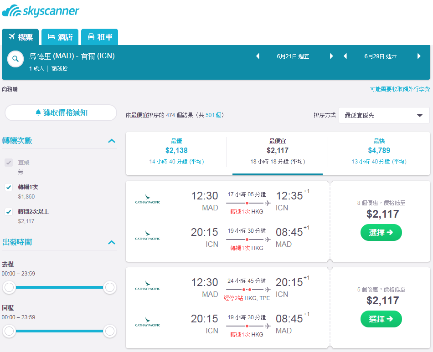Collapse the 轉機次數 filter section
This screenshot has width=433, height=352.
tap(112, 141)
